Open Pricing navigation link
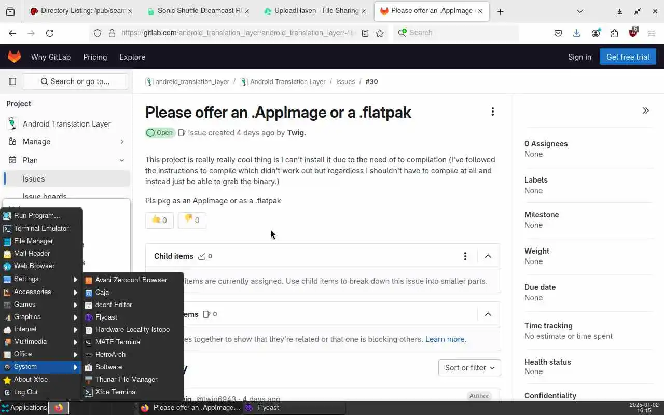Viewport: 664px width, 415px height. point(95,57)
